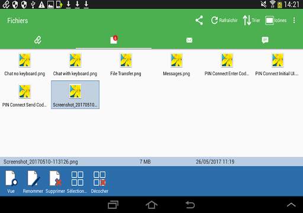Delete the file with Supprimer

point(55,182)
